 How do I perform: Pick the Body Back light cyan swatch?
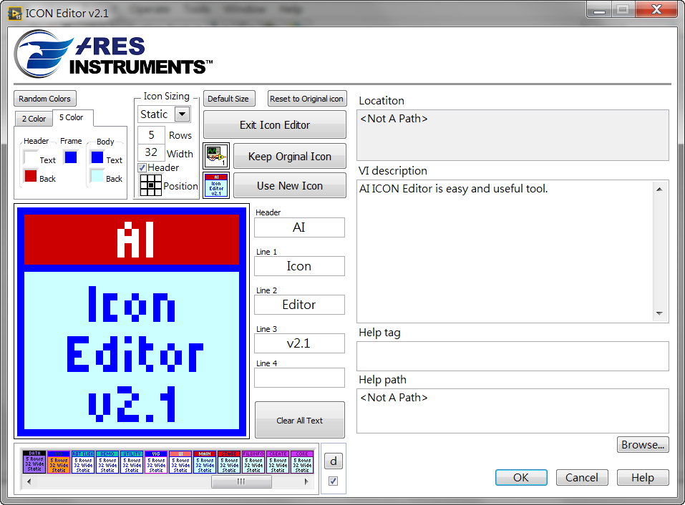(x=97, y=175)
